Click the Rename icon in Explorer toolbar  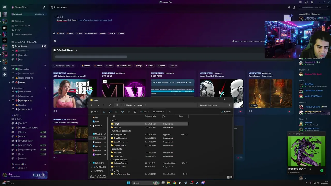(122, 112)
